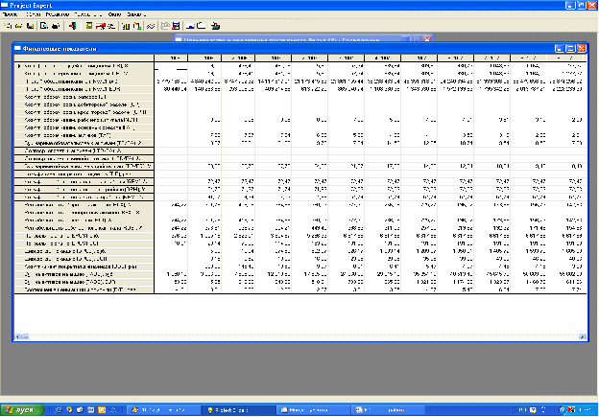Screen dimensions: 599x417
Task: Open the Start menu (пуск)
Action: [x=22, y=410]
